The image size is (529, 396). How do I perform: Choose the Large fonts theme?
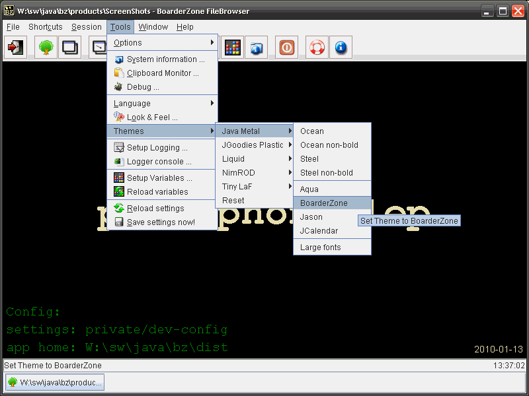click(333, 247)
